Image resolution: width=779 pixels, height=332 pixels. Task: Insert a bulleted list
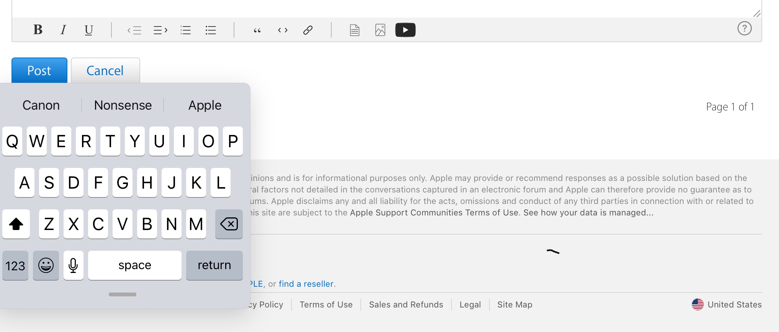(211, 30)
